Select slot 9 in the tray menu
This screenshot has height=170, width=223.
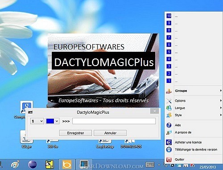pyautogui.click(x=193, y=23)
